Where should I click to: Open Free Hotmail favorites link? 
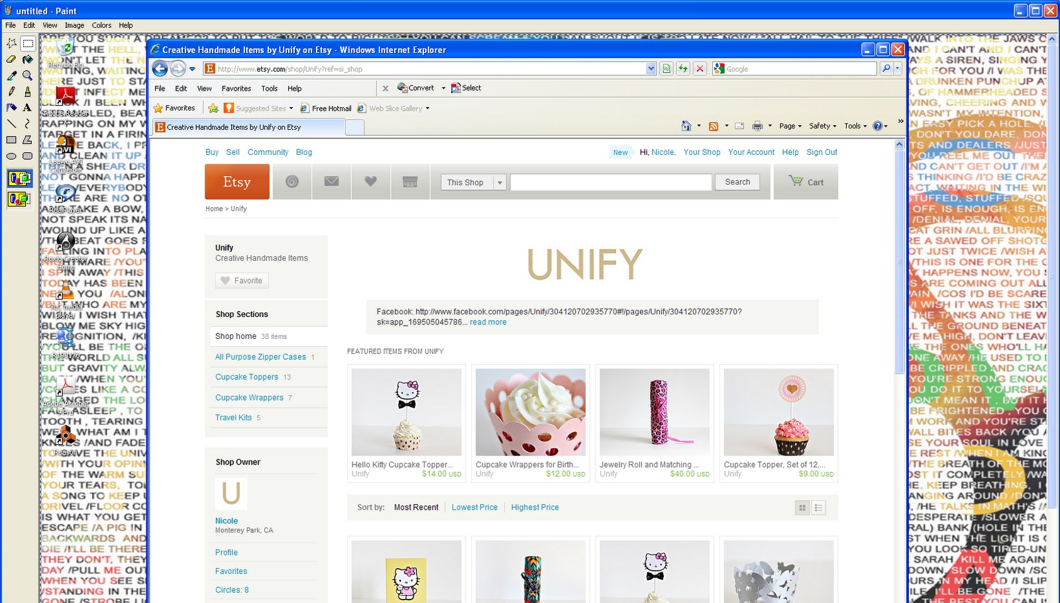click(326, 109)
